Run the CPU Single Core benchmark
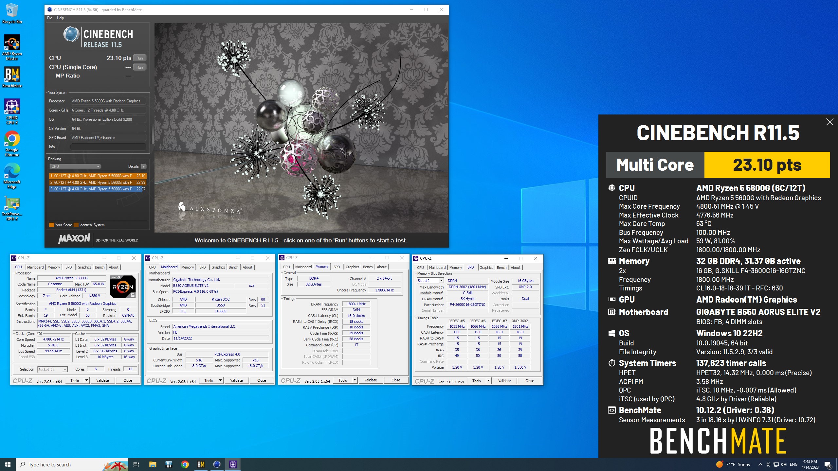 139,67
